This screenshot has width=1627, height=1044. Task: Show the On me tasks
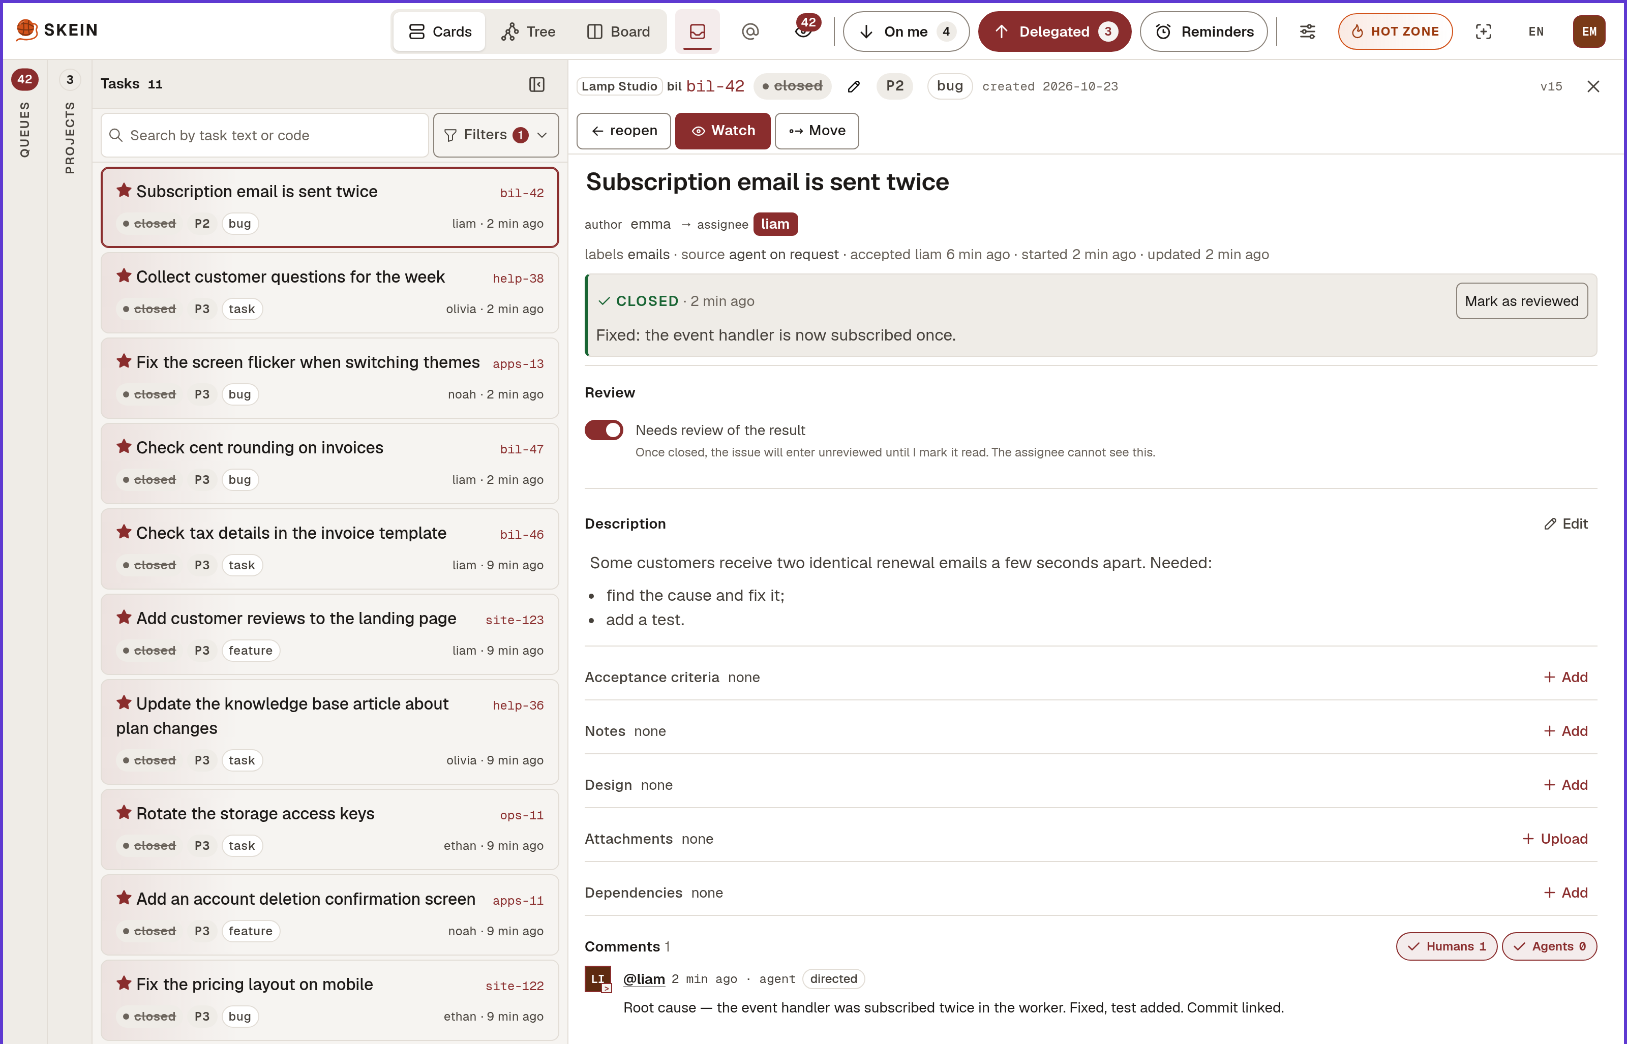[x=906, y=31]
